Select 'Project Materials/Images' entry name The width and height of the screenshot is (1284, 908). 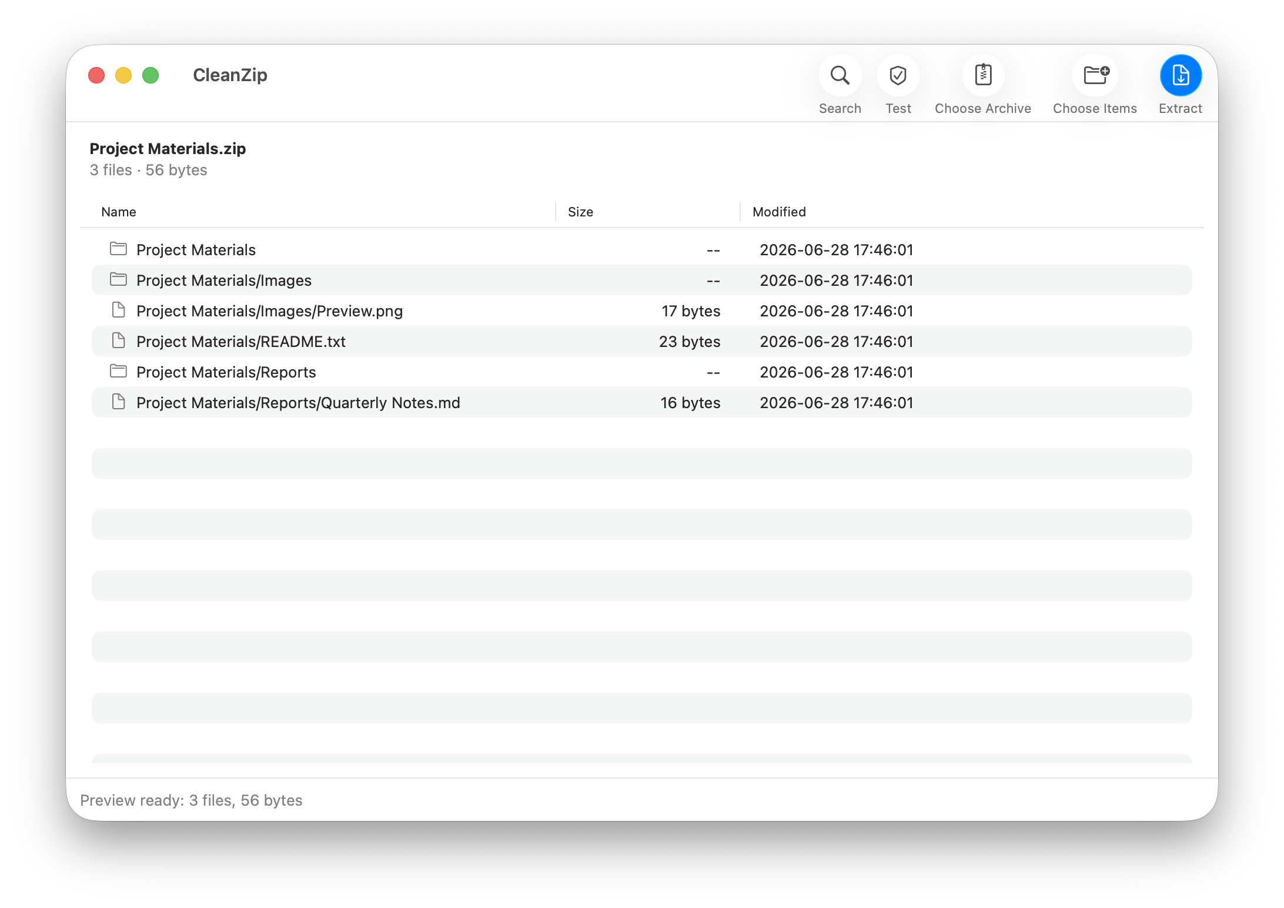[224, 281]
